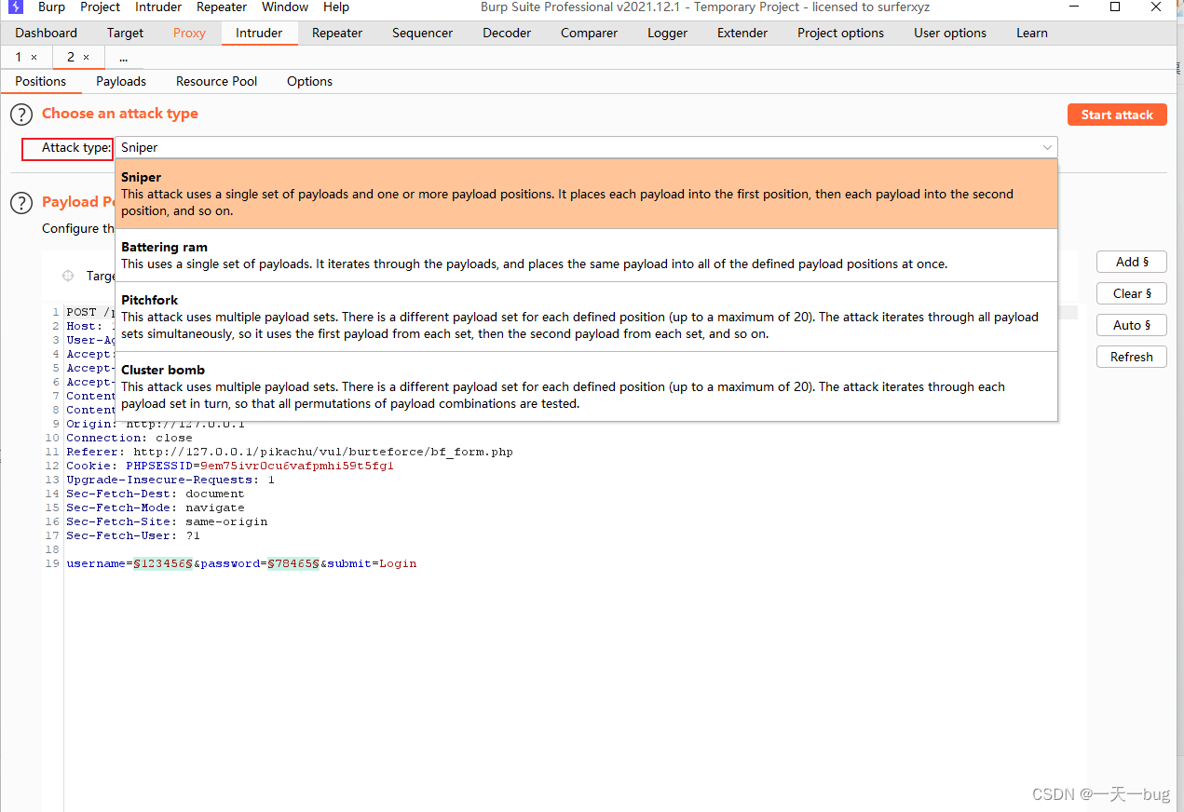Select the Sniper attack type option
Viewport: 1184px width, 812px height.
586,194
